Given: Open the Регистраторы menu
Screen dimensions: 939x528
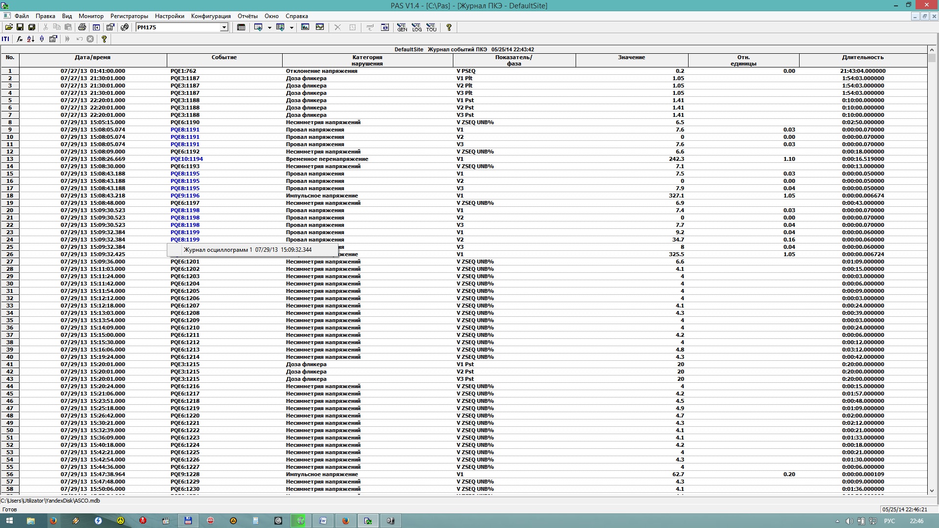Looking at the screenshot, I should pos(129,16).
